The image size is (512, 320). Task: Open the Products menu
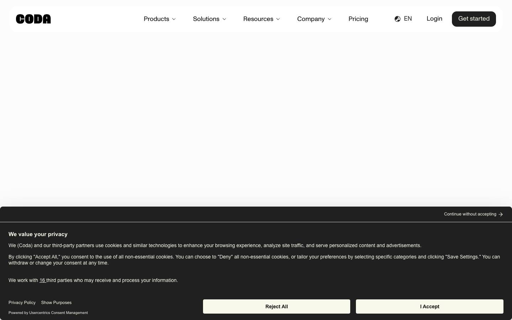coord(160,19)
